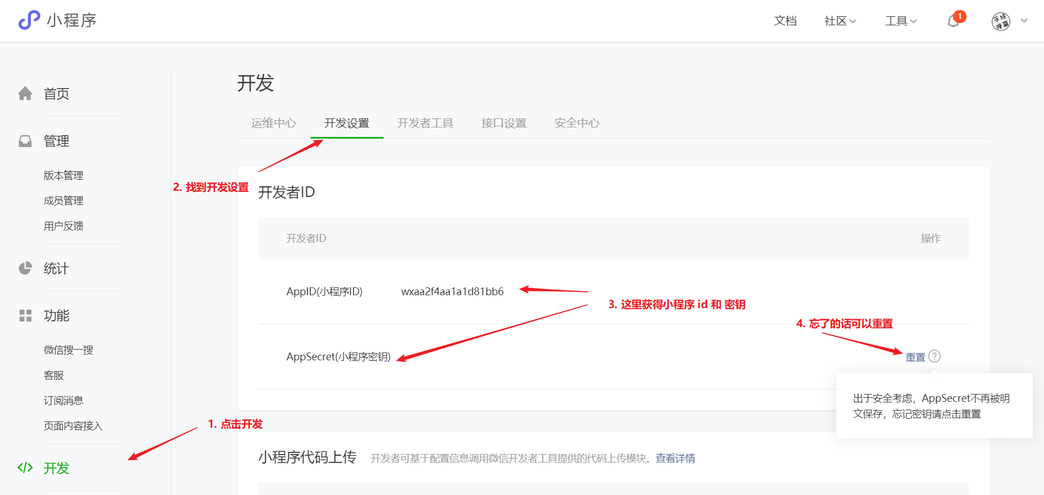
Task: Click the AppID(小程序ID) label
Action: tap(325, 291)
